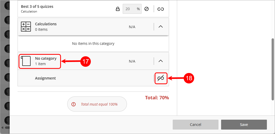
Task: Click the No category heading text
Action: click(46, 58)
